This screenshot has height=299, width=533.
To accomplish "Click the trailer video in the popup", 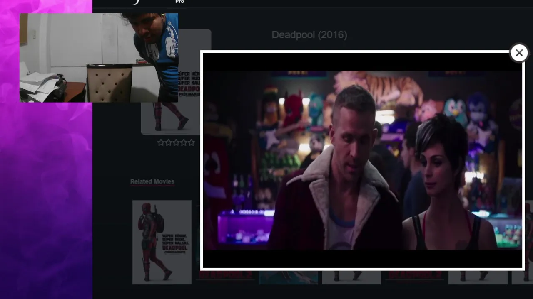I will tap(362, 160).
